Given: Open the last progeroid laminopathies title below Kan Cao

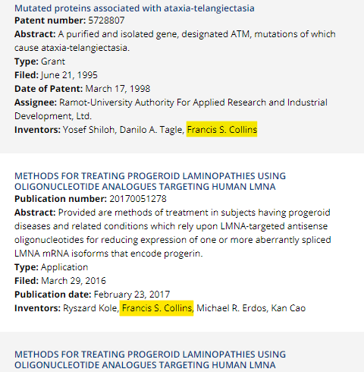Looking at the screenshot, I should [150, 360].
